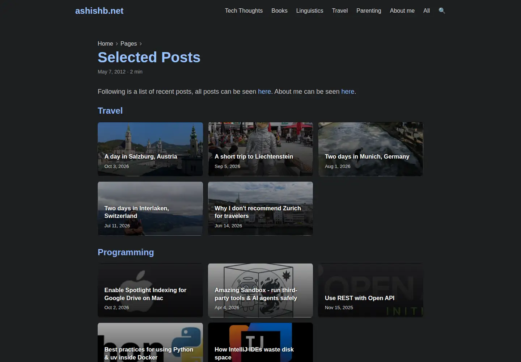Click the 'Nov 15, 2025' date text
This screenshot has height=362, width=521.
click(339, 307)
